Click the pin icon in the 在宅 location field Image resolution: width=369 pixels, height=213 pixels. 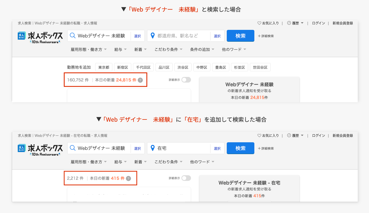point(153,148)
